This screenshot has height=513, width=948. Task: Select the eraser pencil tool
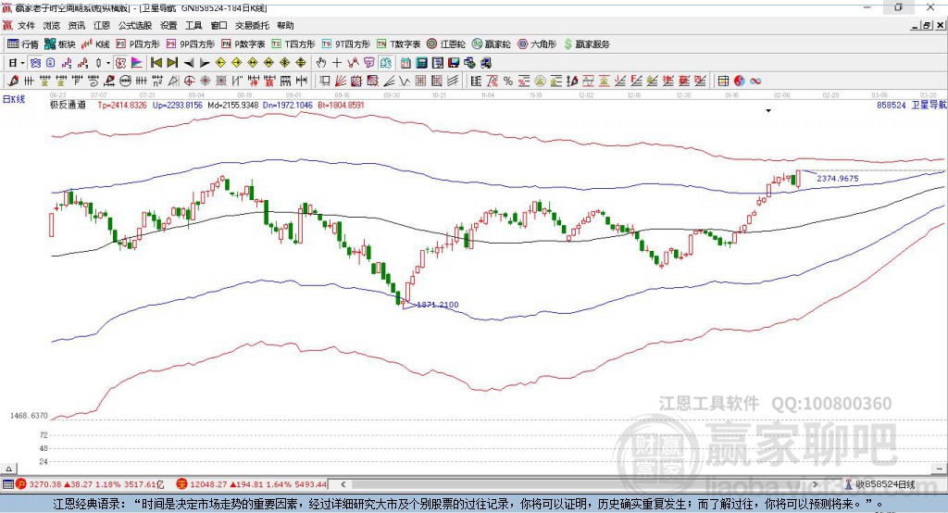pos(13,81)
